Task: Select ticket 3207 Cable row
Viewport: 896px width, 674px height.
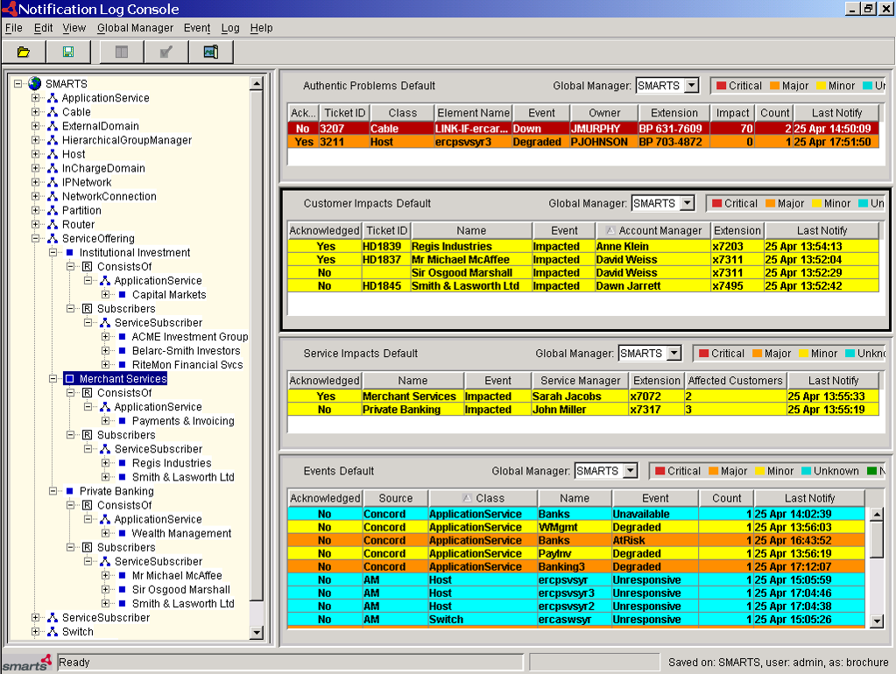Action: 582,129
